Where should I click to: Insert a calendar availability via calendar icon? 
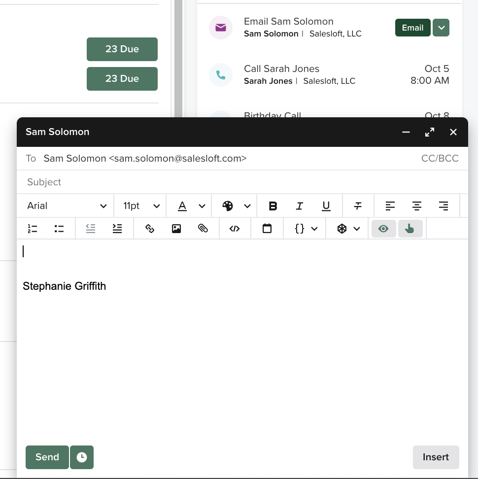tap(267, 228)
